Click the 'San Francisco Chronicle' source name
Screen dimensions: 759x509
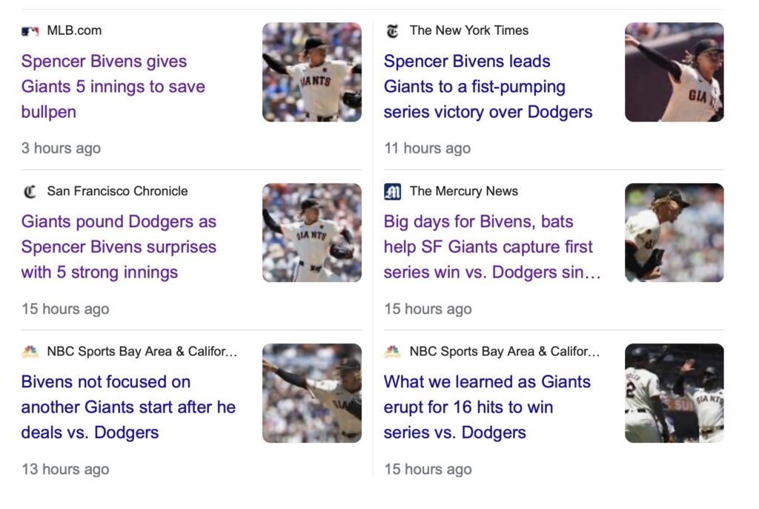pyautogui.click(x=117, y=191)
